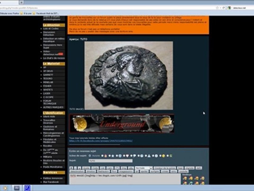
Task: Open the 'Trouvailles Diverses' sidebar link
Action: point(49,121)
